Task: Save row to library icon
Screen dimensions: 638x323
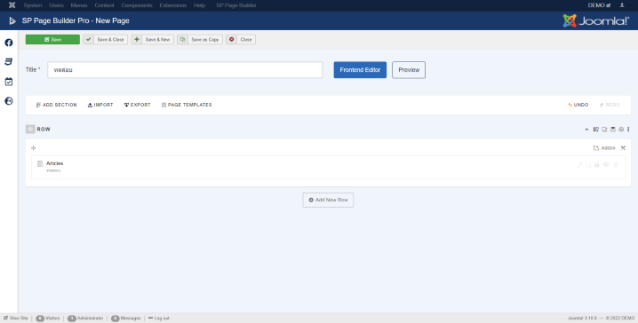Action: tap(613, 130)
